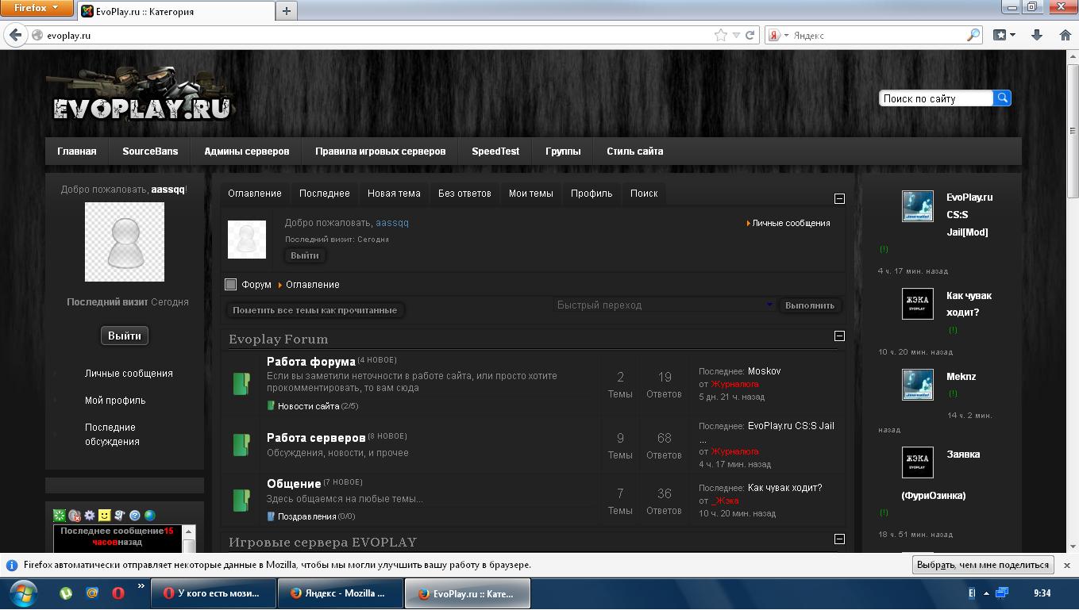Open SourceBans menu item

pos(150,151)
